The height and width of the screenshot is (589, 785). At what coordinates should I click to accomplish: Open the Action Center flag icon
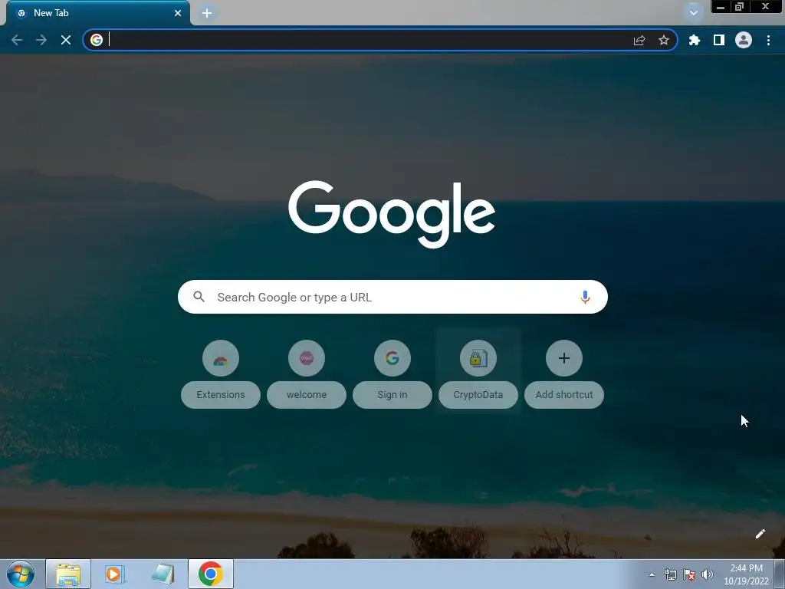click(x=689, y=574)
